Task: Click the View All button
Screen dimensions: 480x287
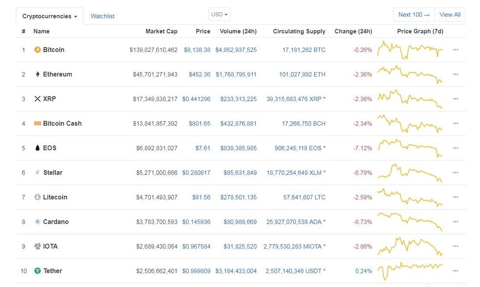Action: (450, 15)
